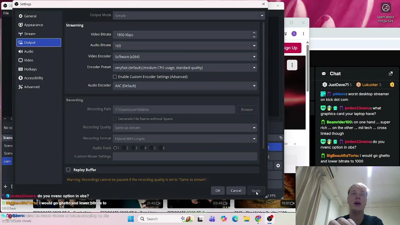
Task: Open the Output Mode dropdown
Action: point(189,15)
